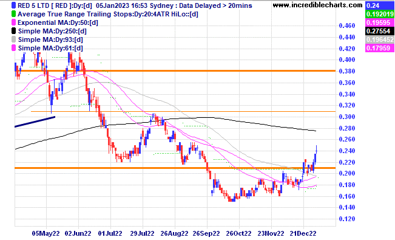395x240 pixels.
Task: Select the Simple MA:Dy:250 legend label
Action: [x=52, y=31]
